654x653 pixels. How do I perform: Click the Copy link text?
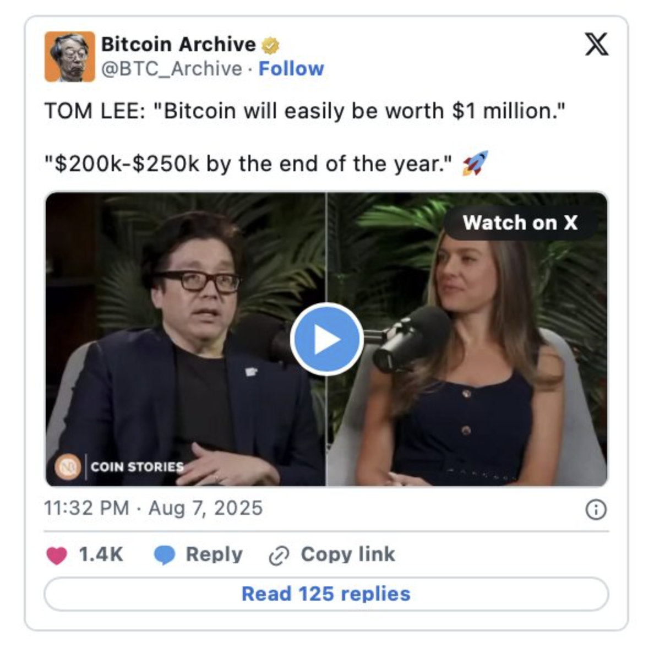click(348, 554)
